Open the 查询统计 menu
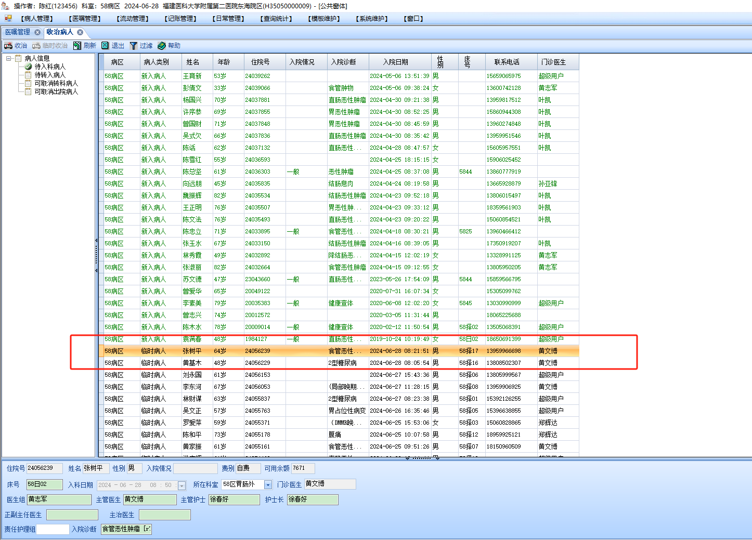The width and height of the screenshot is (752, 540). pyautogui.click(x=276, y=19)
